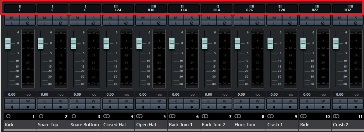Click the Crash 2 pan control R32
This screenshot has width=364, height=132.
tap(347, 8)
